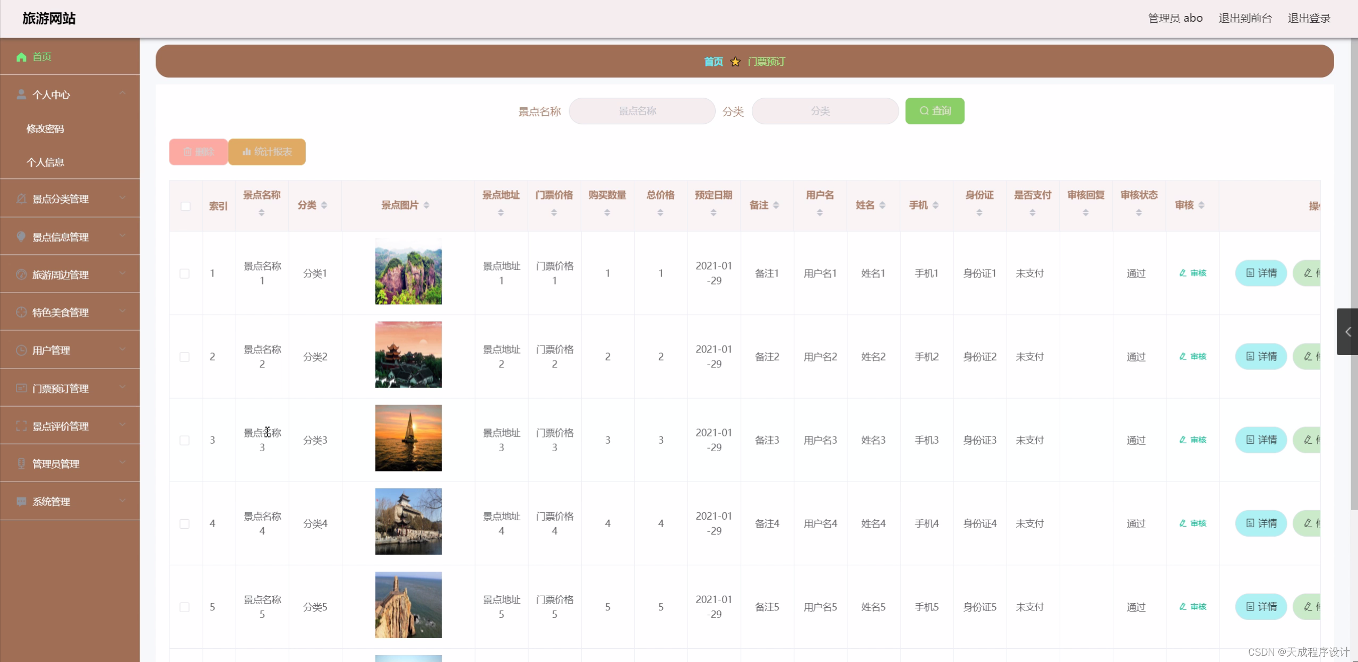This screenshot has height=662, width=1358.
Task: Click the 分类 column sort arrows
Action: tap(324, 205)
